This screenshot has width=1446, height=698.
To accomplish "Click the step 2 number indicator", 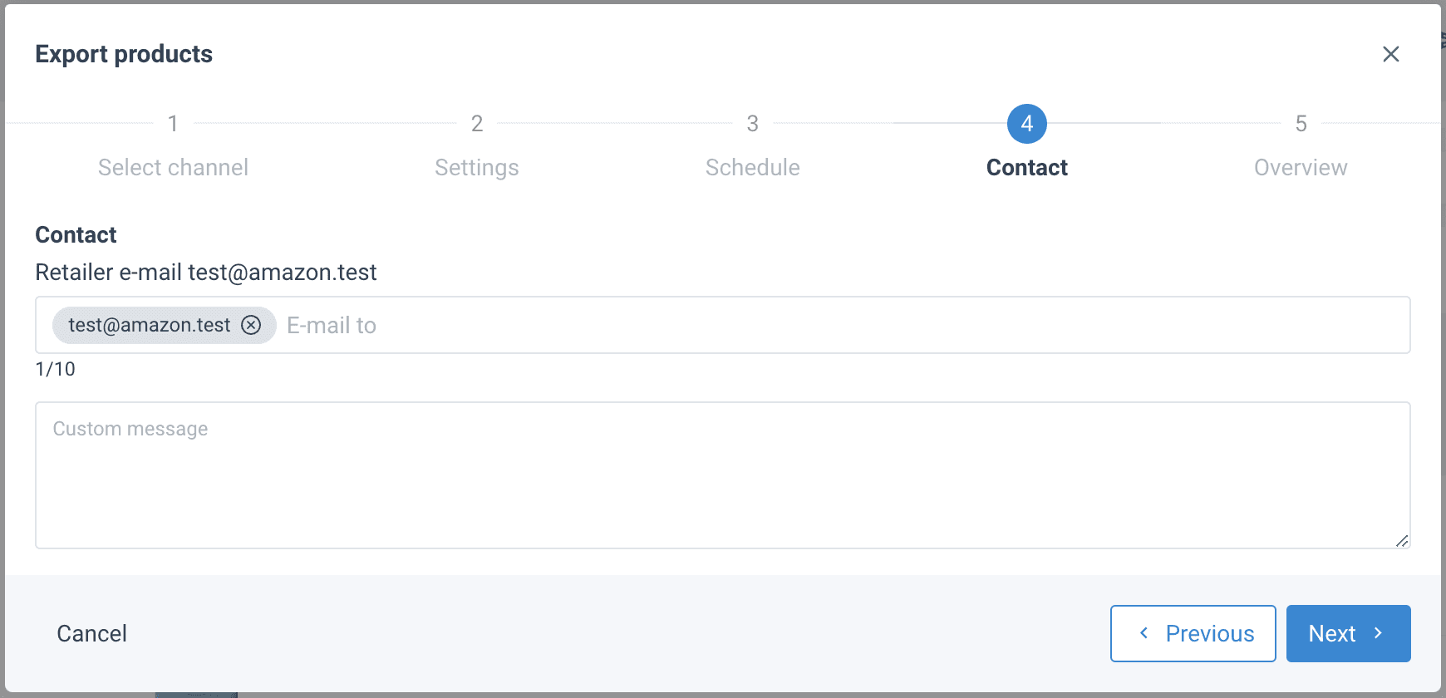I will [x=477, y=124].
